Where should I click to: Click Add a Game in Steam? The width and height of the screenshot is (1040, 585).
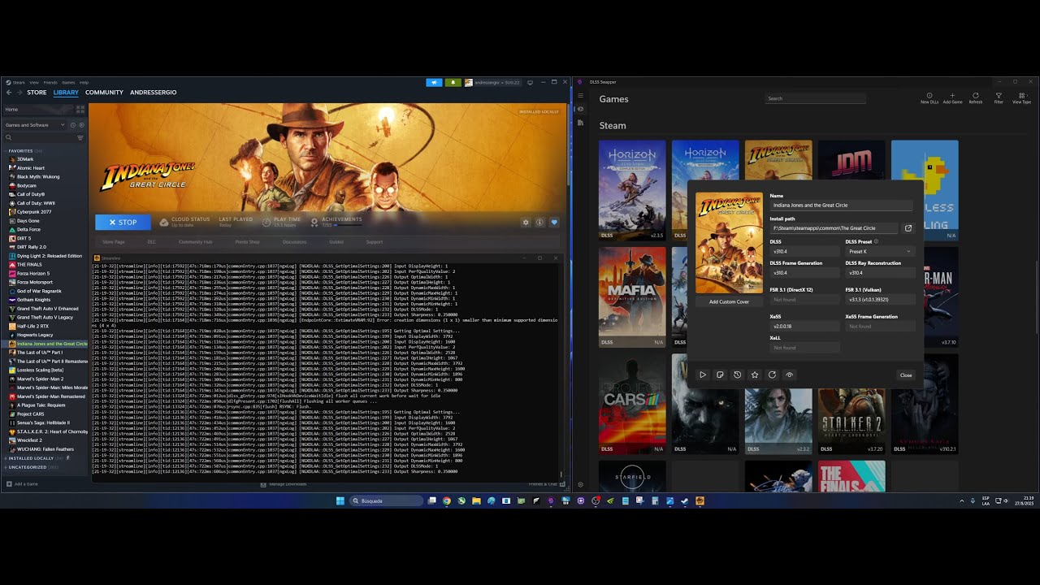tap(22, 484)
